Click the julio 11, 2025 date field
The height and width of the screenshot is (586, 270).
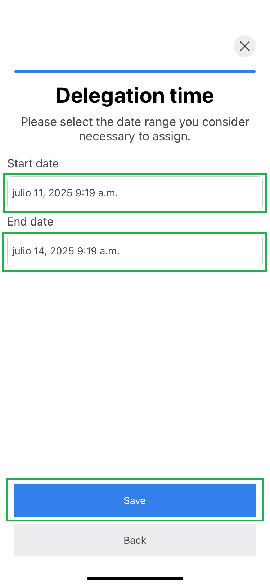135,193
